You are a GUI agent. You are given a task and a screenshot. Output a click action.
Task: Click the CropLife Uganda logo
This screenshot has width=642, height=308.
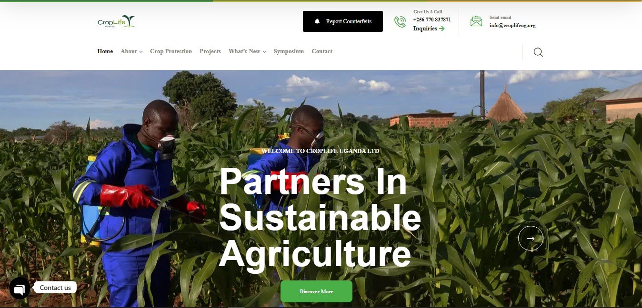tap(116, 22)
